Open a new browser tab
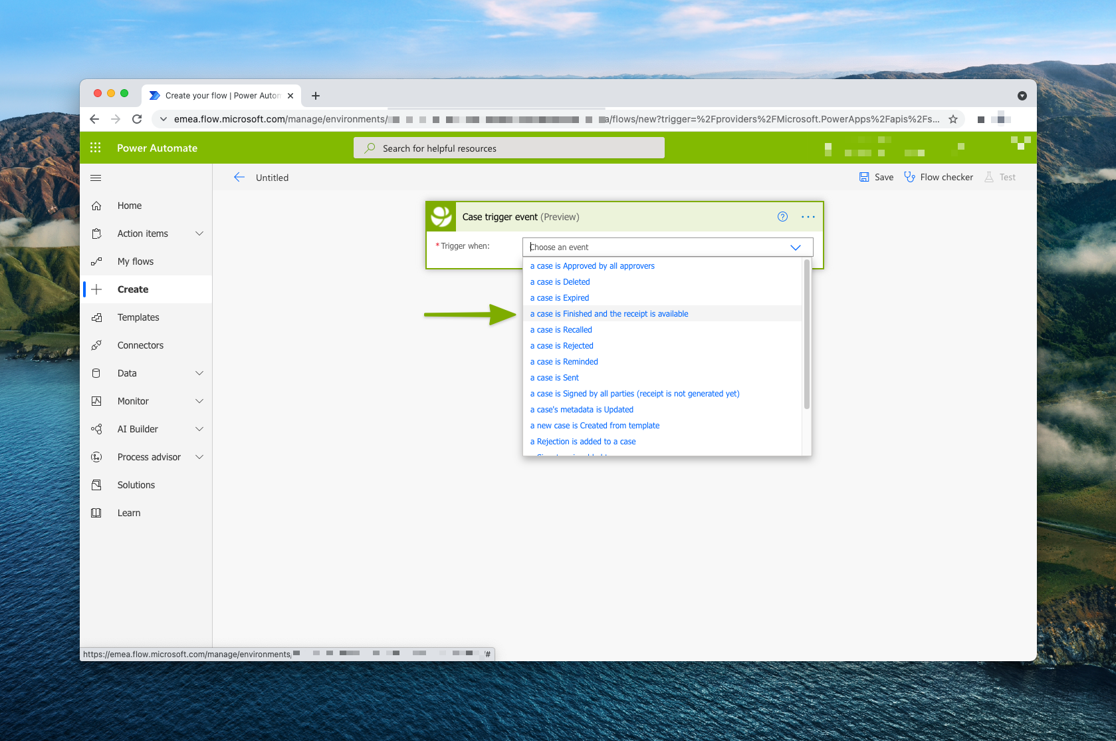1116x741 pixels. 316,96
